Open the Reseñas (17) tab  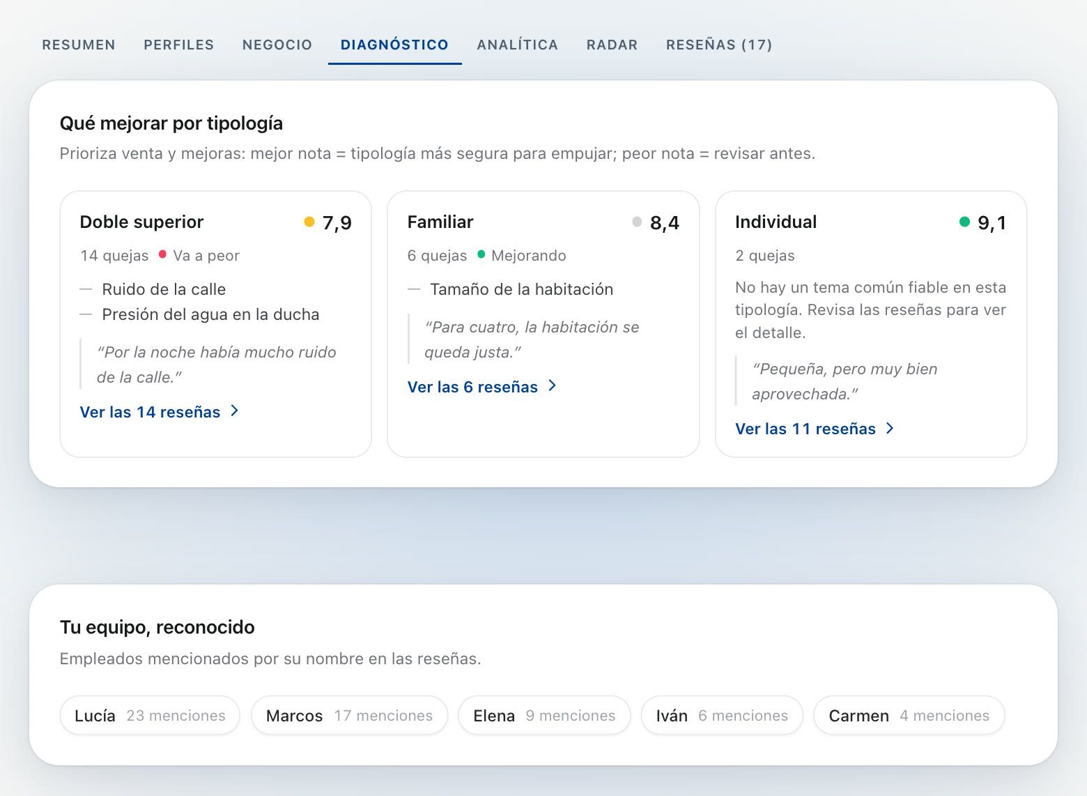tap(719, 45)
